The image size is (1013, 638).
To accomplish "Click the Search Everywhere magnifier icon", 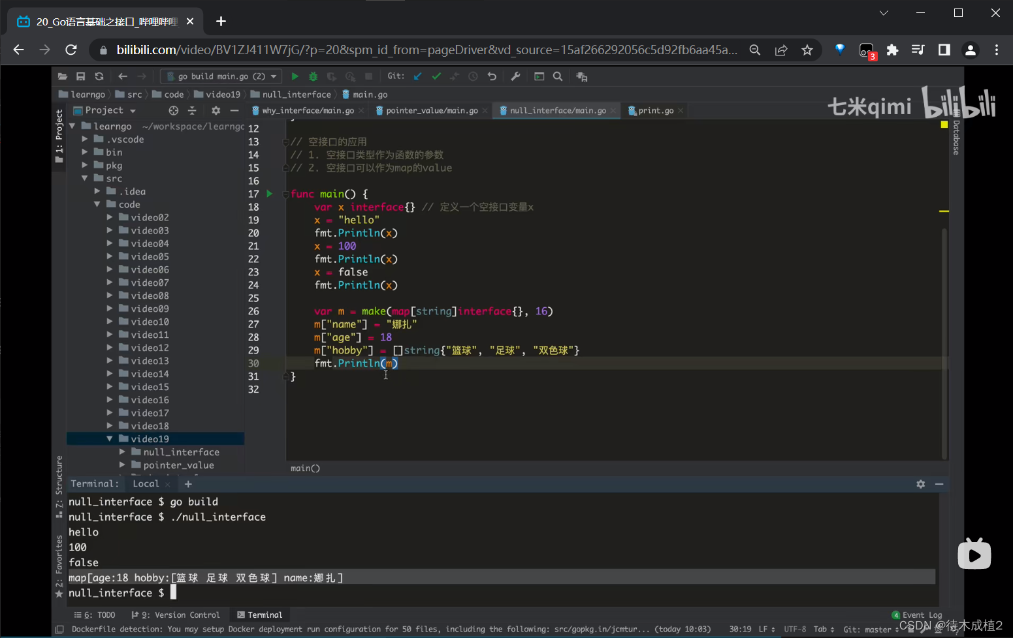I will tap(558, 76).
